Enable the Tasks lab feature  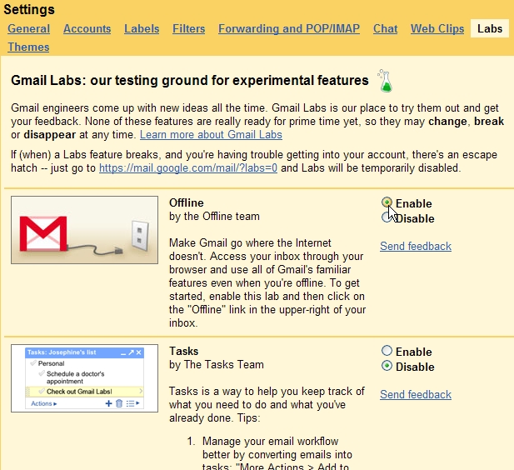pos(387,351)
